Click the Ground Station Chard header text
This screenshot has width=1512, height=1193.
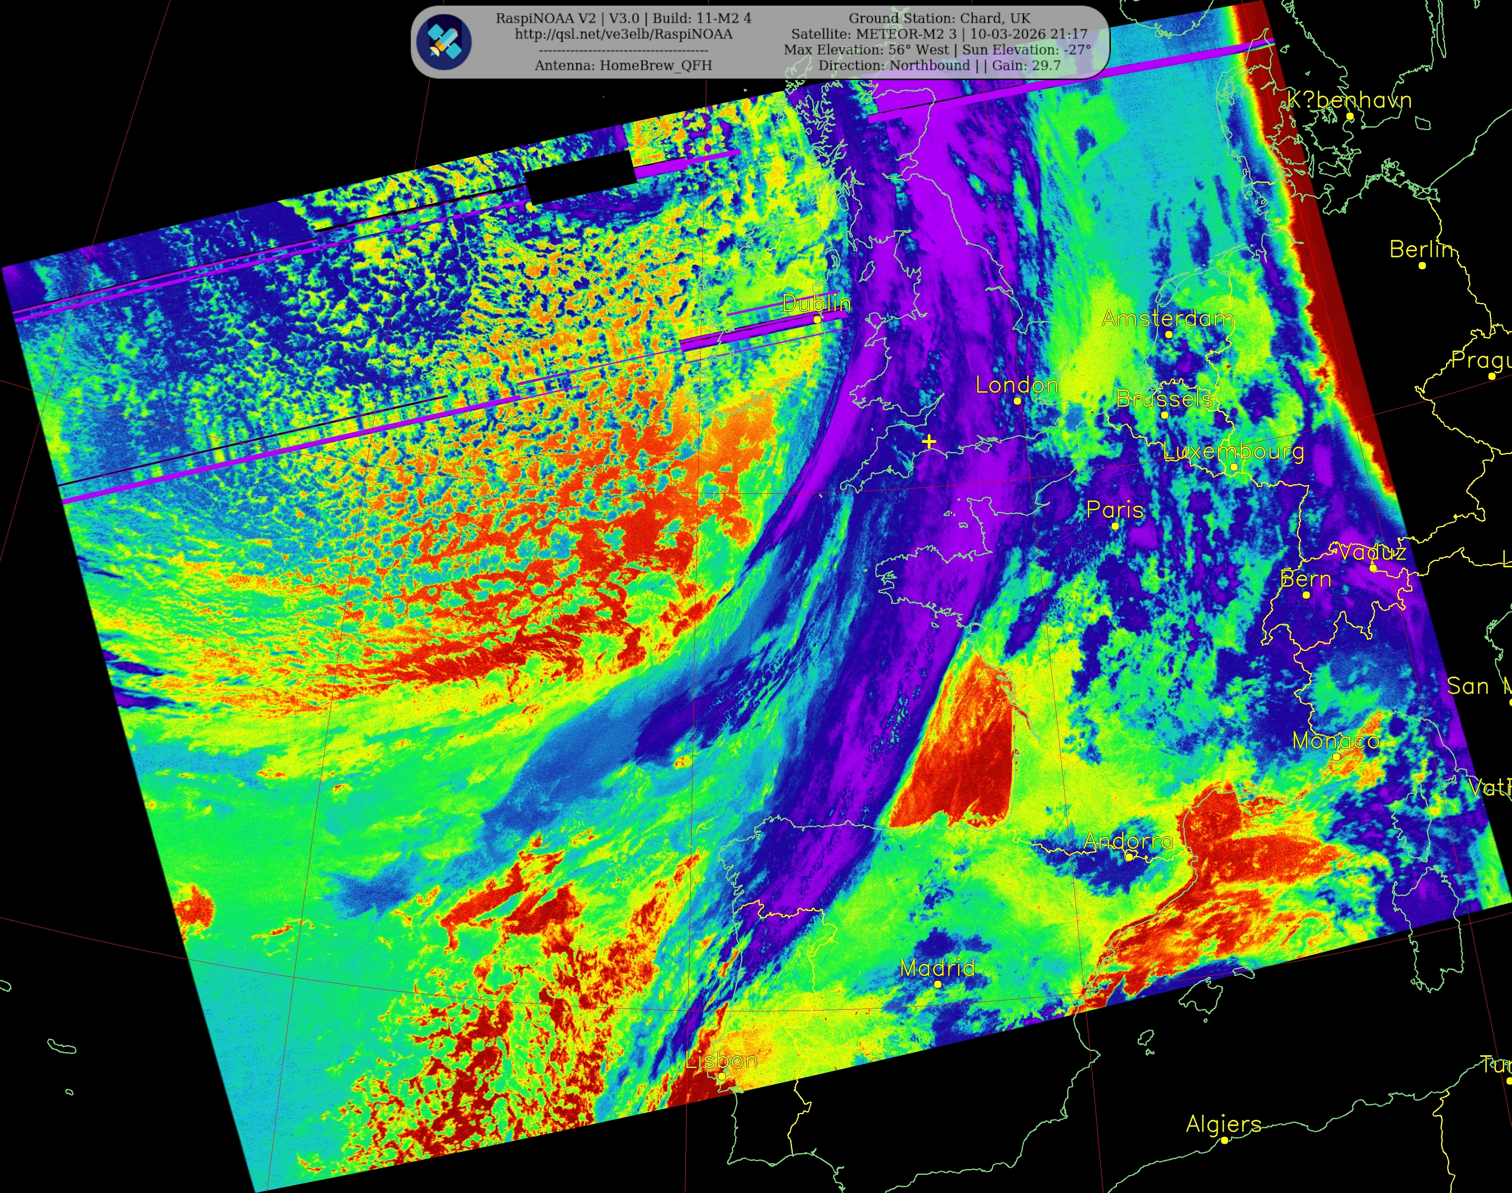[x=939, y=18]
